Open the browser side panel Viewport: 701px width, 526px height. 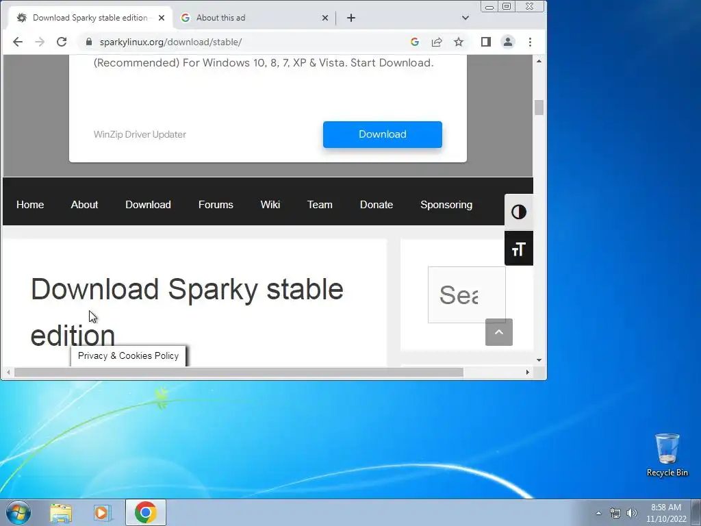coord(486,42)
